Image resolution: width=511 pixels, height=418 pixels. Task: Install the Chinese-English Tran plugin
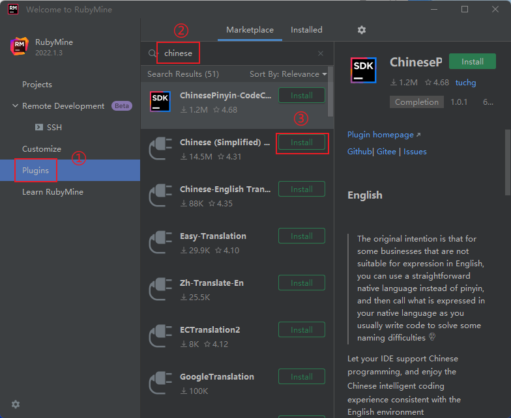click(302, 189)
